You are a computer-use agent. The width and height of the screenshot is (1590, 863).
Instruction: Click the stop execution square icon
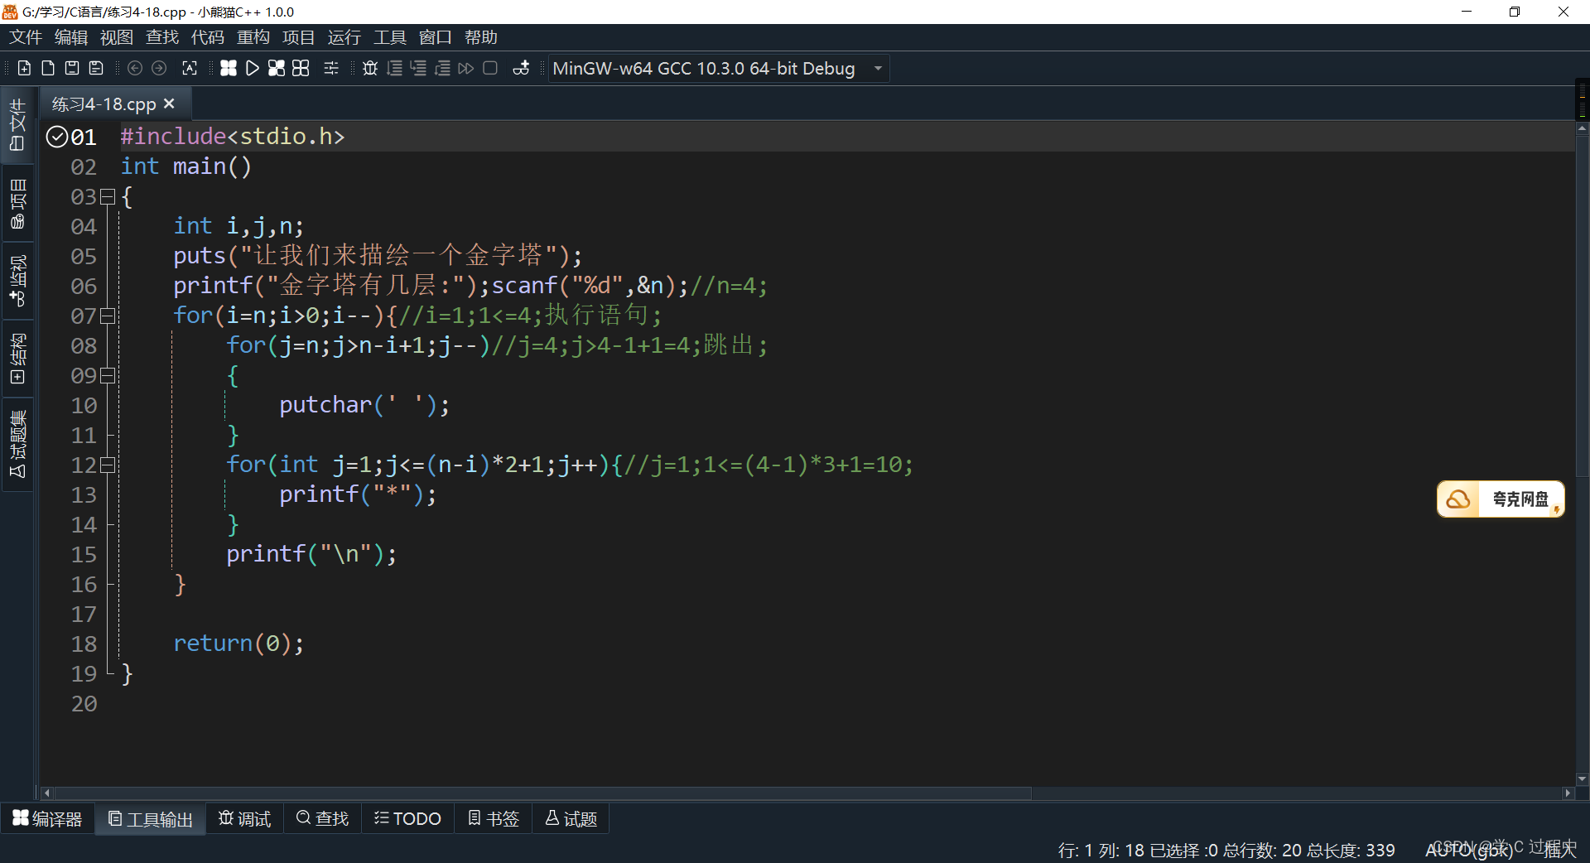pyautogui.click(x=490, y=68)
